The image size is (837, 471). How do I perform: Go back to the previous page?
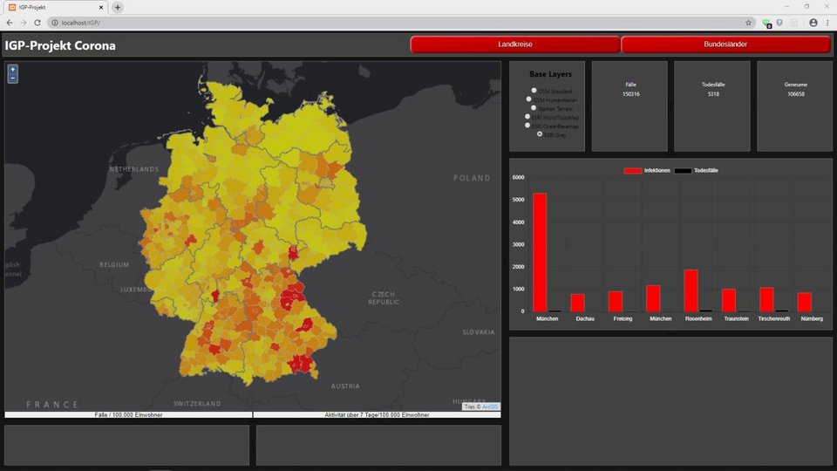pos(9,23)
